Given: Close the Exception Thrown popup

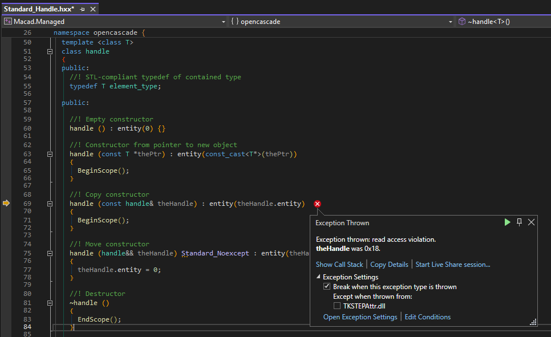Looking at the screenshot, I should (x=532, y=222).
